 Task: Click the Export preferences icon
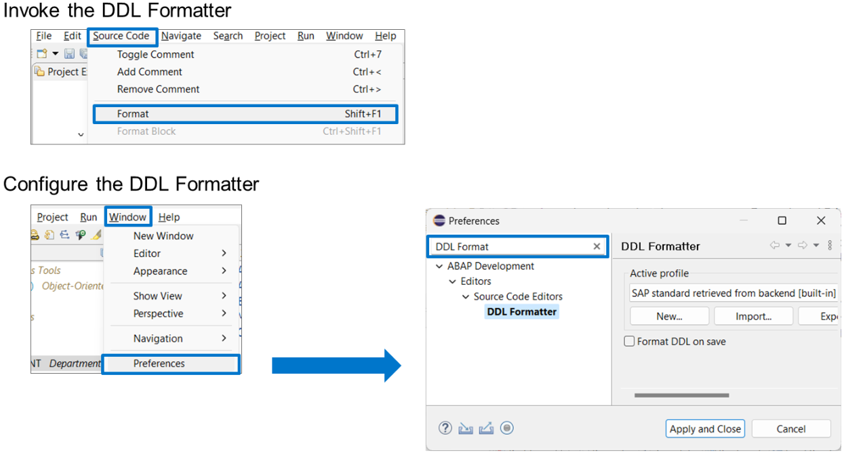tap(486, 428)
